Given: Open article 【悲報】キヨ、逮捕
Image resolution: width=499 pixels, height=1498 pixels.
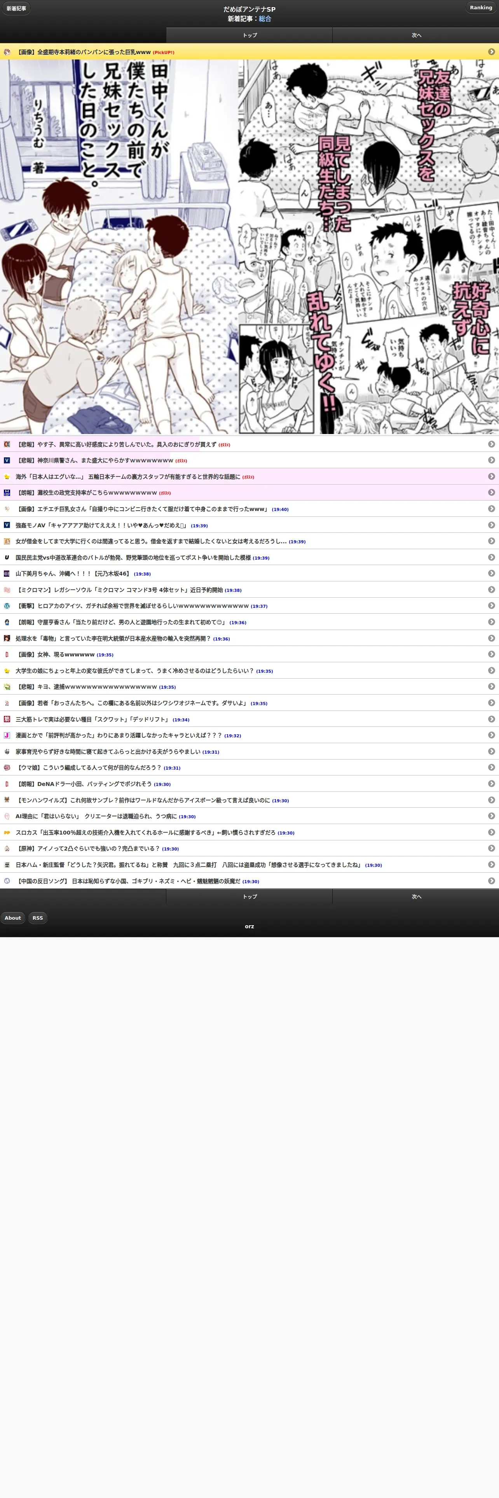Looking at the screenshot, I should click(x=249, y=687).
